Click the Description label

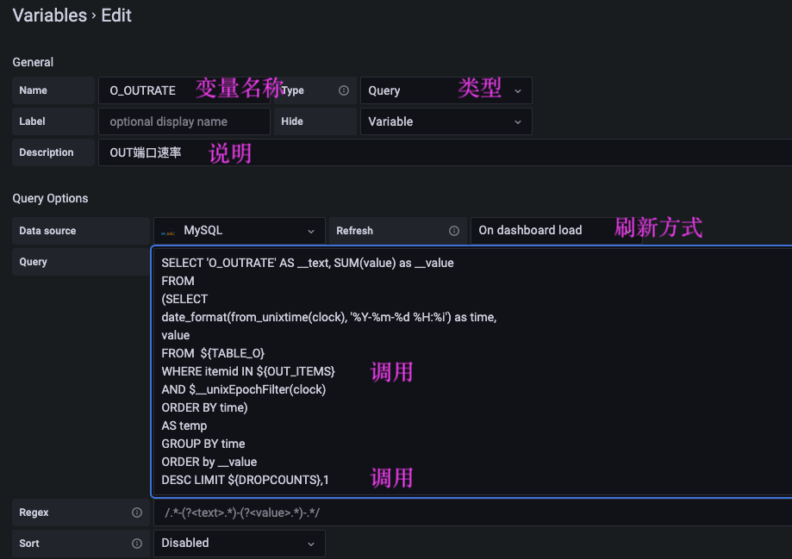tap(47, 152)
